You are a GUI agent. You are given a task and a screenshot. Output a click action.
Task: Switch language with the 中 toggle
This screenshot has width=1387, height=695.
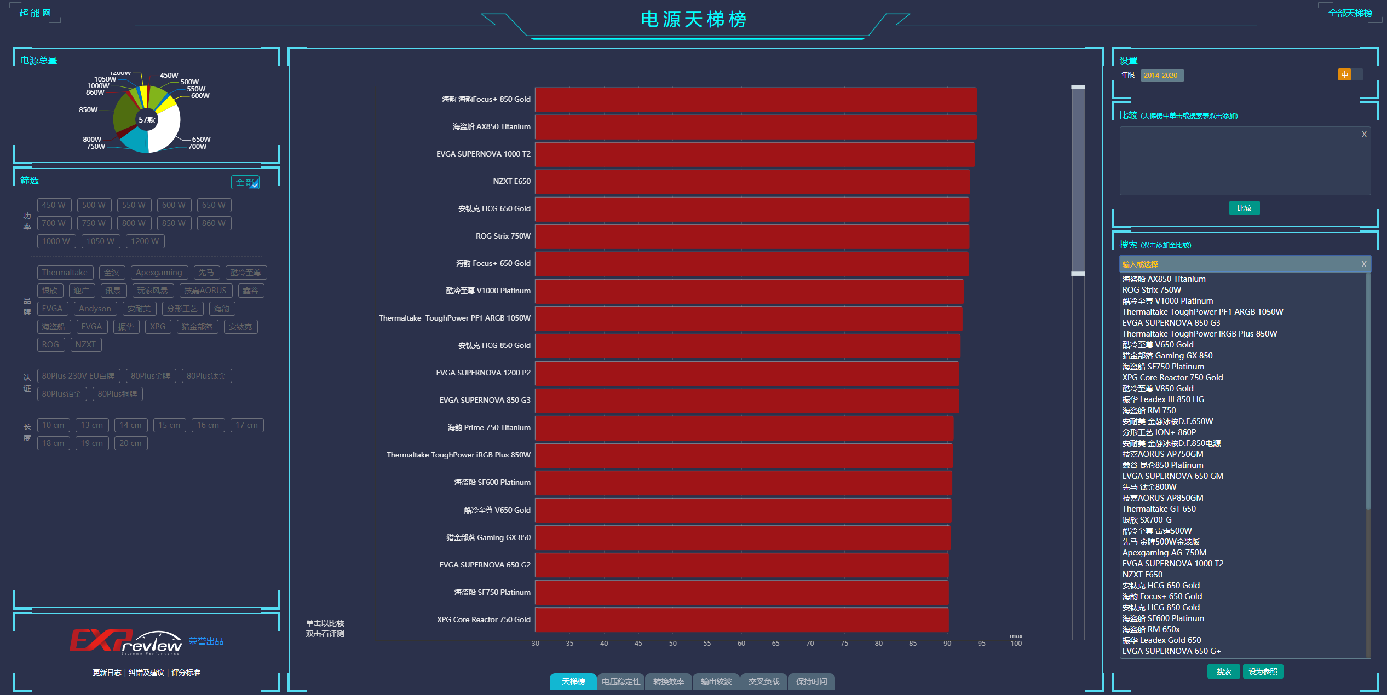coord(1350,74)
